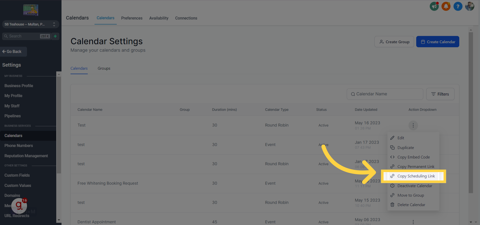Open the Filters button
Image resolution: width=480 pixels, height=225 pixels.
[x=440, y=94]
